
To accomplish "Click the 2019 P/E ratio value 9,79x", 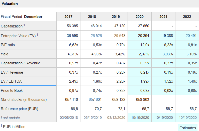I will [121, 45].
